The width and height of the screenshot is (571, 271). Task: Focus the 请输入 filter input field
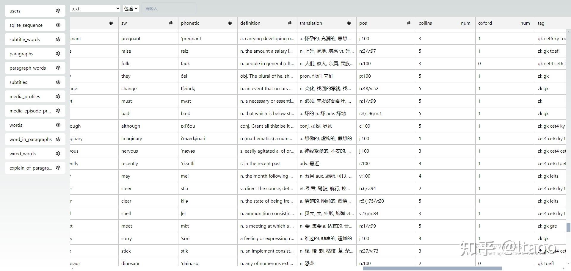[169, 9]
